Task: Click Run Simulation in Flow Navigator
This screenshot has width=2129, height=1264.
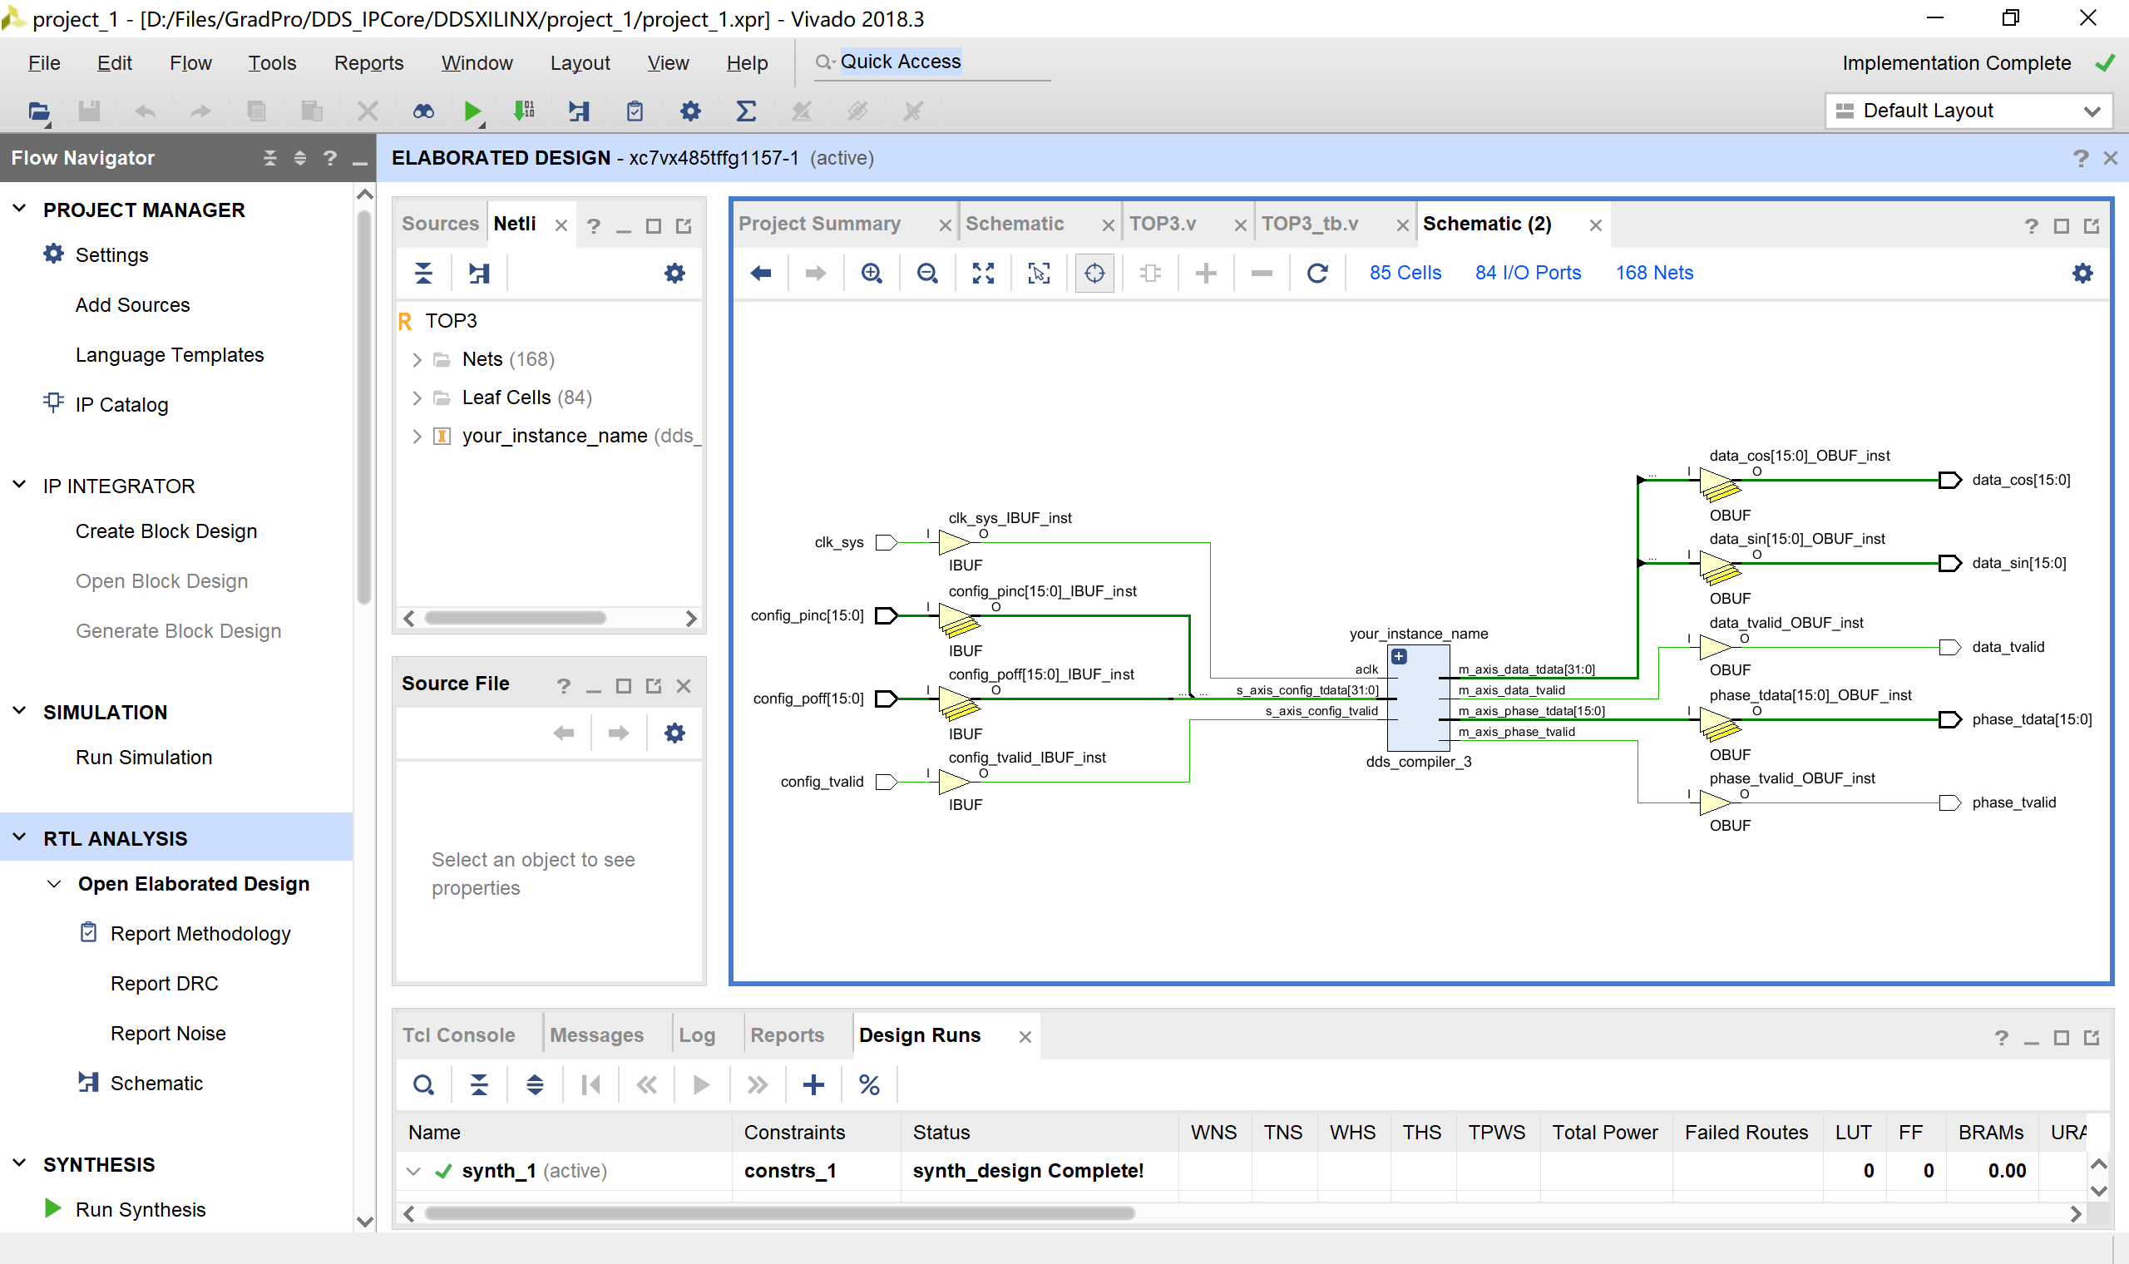Action: click(x=143, y=758)
